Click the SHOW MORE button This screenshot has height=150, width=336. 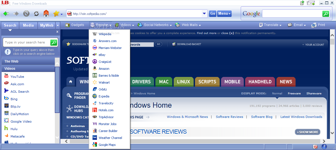click(307, 132)
